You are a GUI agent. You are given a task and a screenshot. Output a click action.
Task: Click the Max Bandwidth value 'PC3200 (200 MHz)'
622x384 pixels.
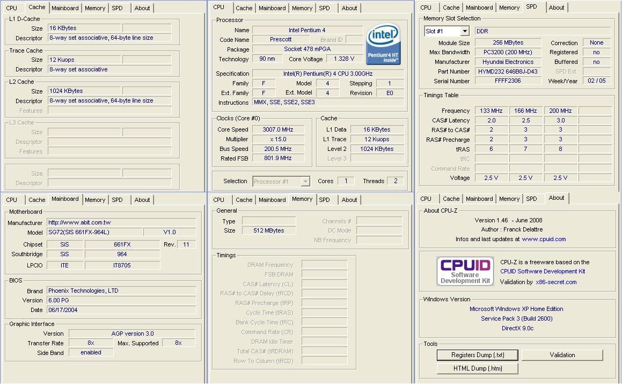click(x=508, y=52)
